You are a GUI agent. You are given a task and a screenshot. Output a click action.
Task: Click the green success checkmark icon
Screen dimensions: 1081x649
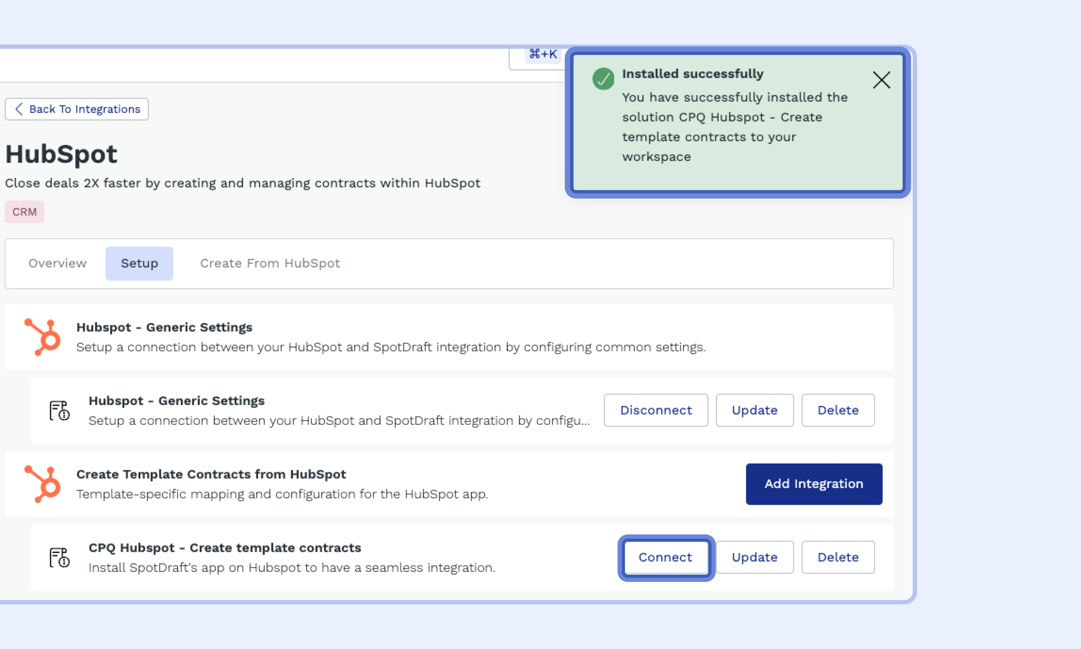[603, 79]
